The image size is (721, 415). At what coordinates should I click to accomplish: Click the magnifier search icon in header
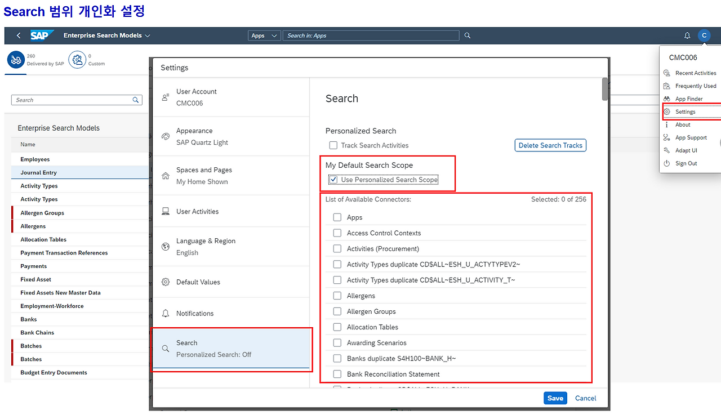pos(468,35)
